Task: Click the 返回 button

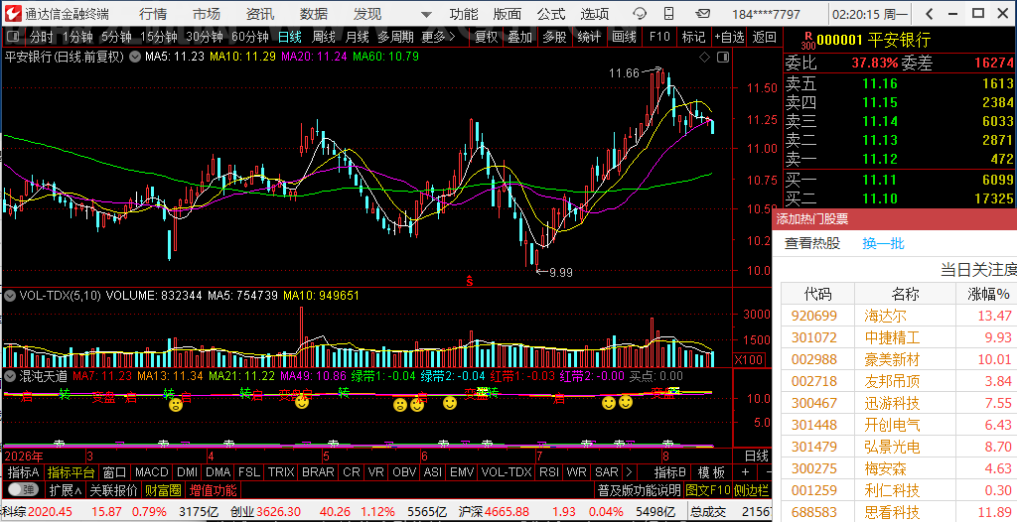Action: pos(764,37)
